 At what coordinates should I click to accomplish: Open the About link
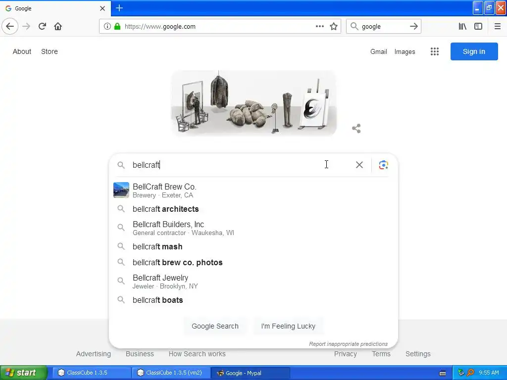[x=22, y=51]
